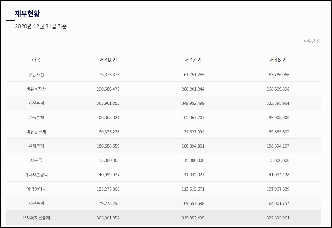
Task: Click the value 179,273,293
Action: 108,203
